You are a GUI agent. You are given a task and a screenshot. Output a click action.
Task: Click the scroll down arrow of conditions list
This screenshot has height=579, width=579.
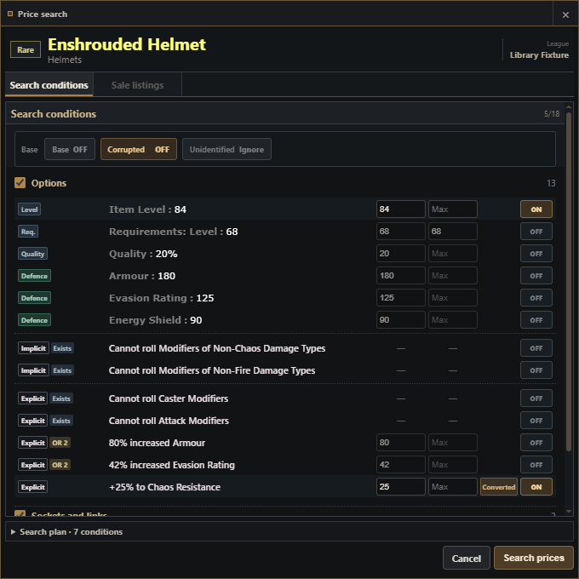569,512
